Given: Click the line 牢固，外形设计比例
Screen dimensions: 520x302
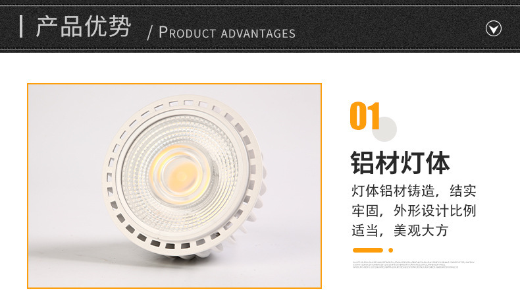Looking at the screenshot, I should 414,210.
